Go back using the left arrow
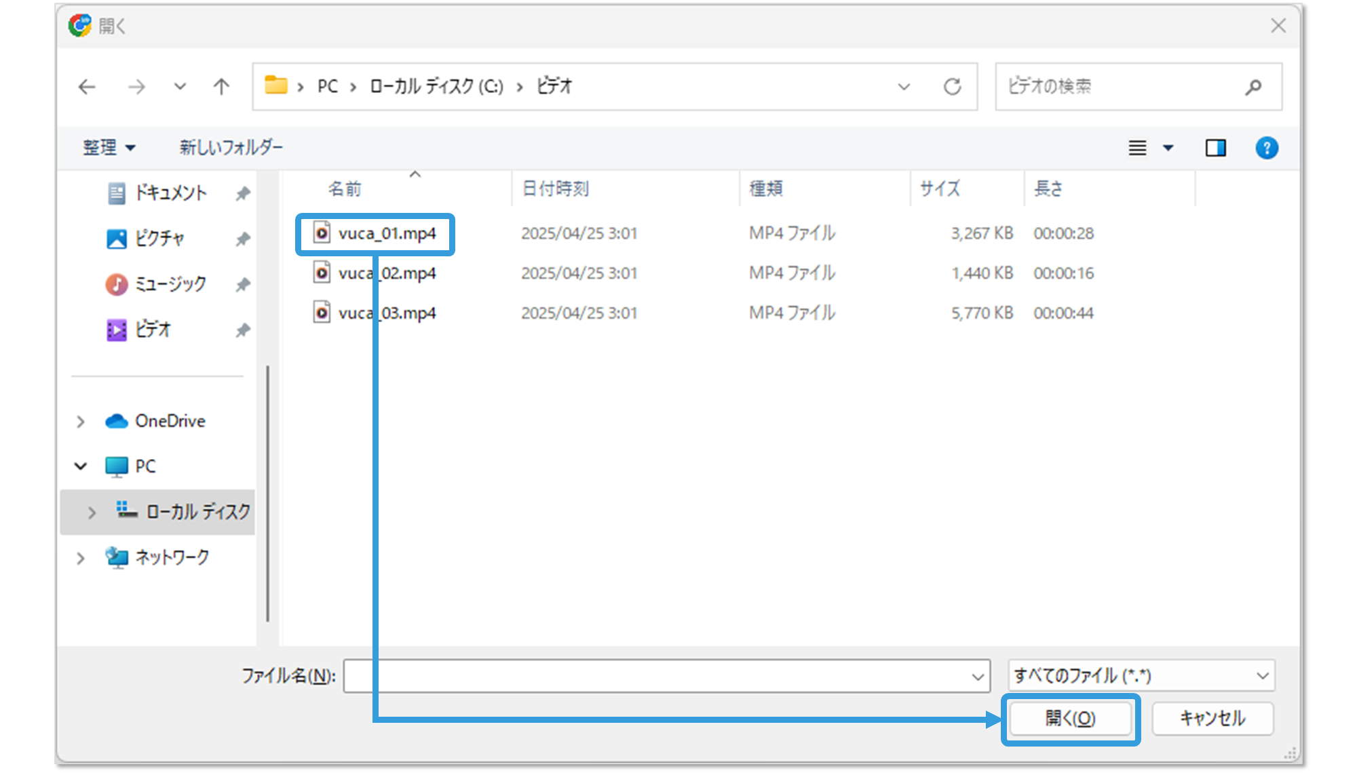The image size is (1357, 773). click(x=87, y=87)
